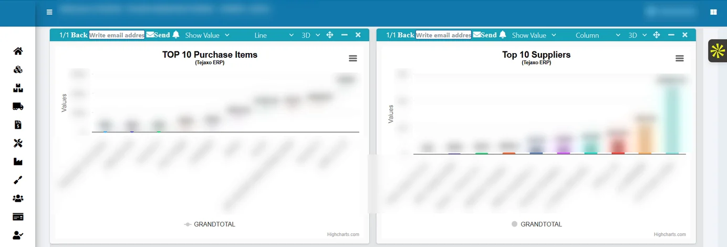Click Send in the Purchase Items panel

coord(158,35)
